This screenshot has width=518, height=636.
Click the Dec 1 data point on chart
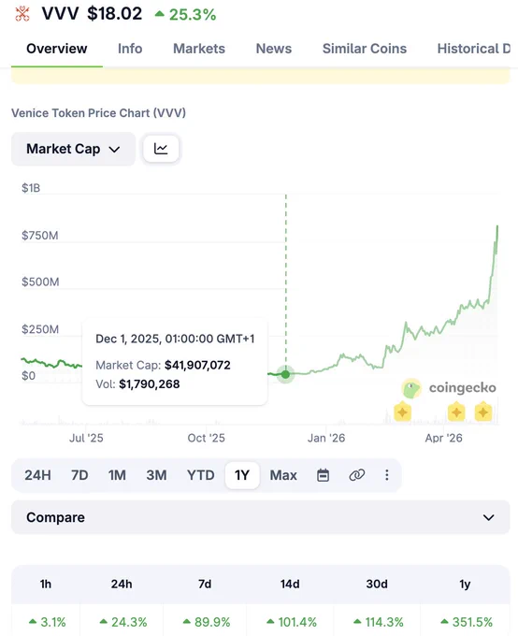point(285,374)
